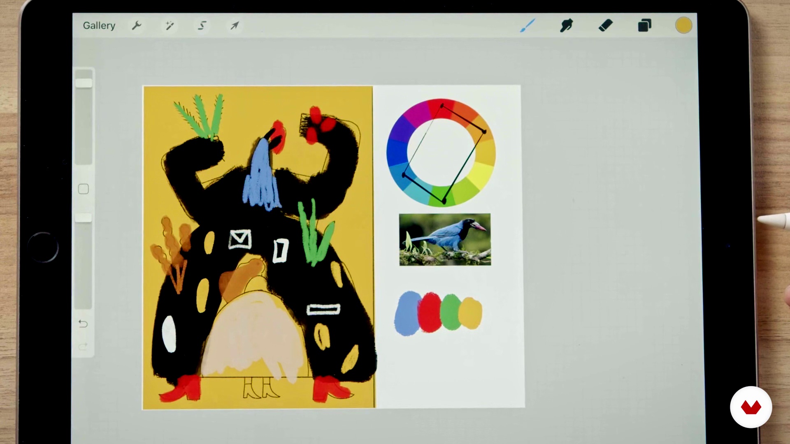The image size is (790, 444).
Task: Tap the brush size slider handle
Action: (x=84, y=83)
